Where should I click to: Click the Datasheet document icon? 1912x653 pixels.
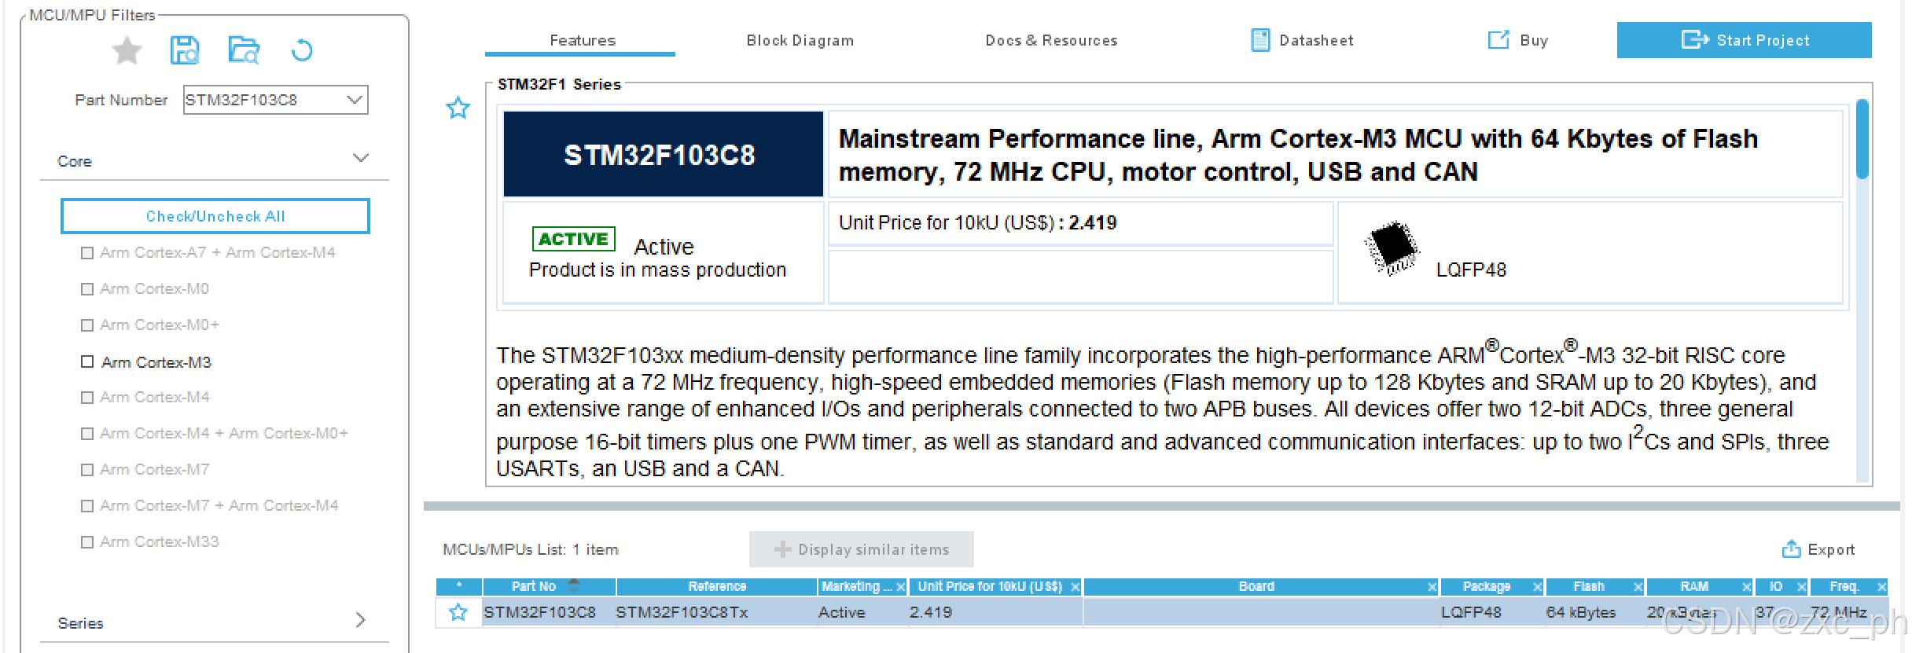click(1260, 40)
